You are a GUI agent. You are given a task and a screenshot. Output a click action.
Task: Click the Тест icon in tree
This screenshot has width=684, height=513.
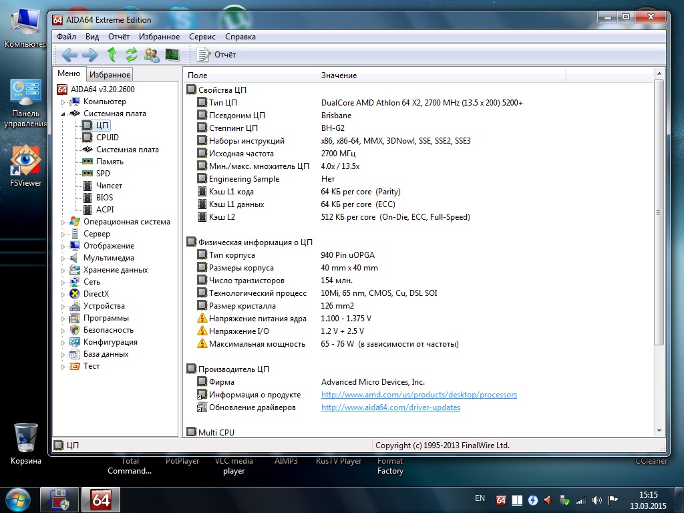click(75, 366)
